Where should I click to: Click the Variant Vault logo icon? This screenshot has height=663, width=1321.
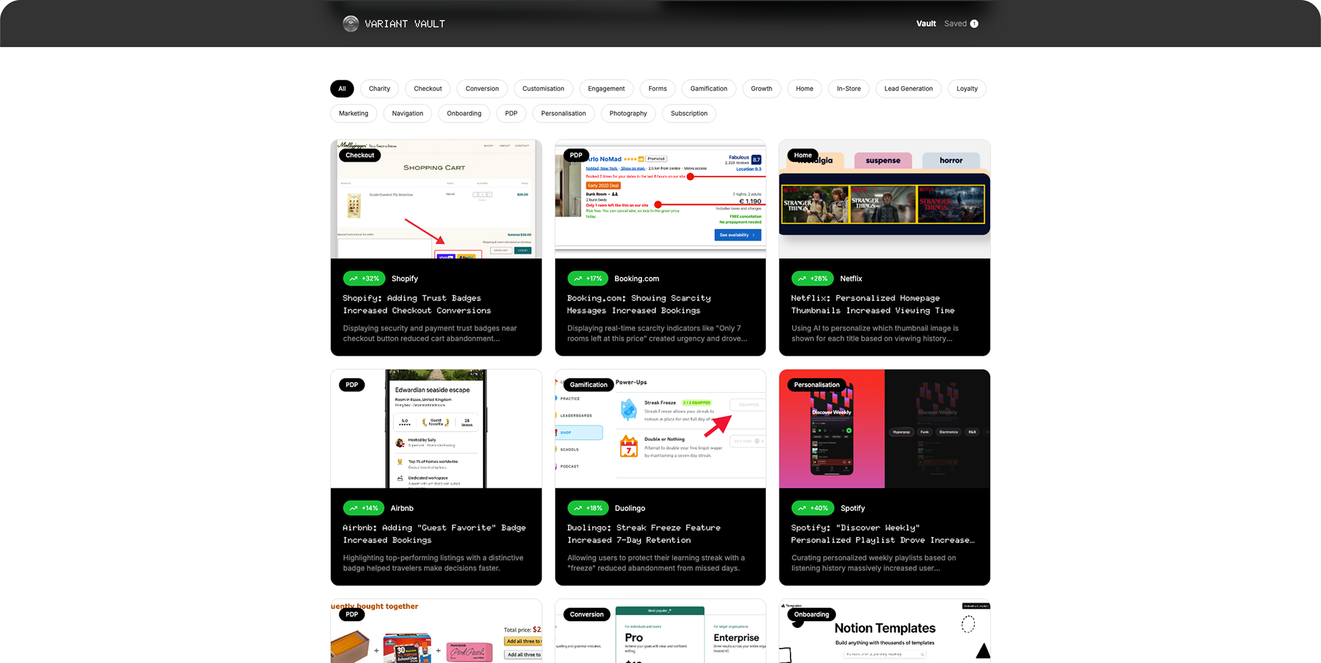[x=351, y=24]
